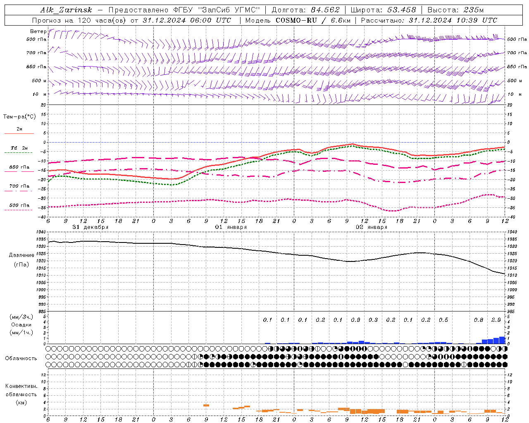The height and width of the screenshot is (423, 529).
Task: Select the 'Предоставлено ФГБУ "ЗапСиб УГМС"' provider text
Action: (183, 10)
